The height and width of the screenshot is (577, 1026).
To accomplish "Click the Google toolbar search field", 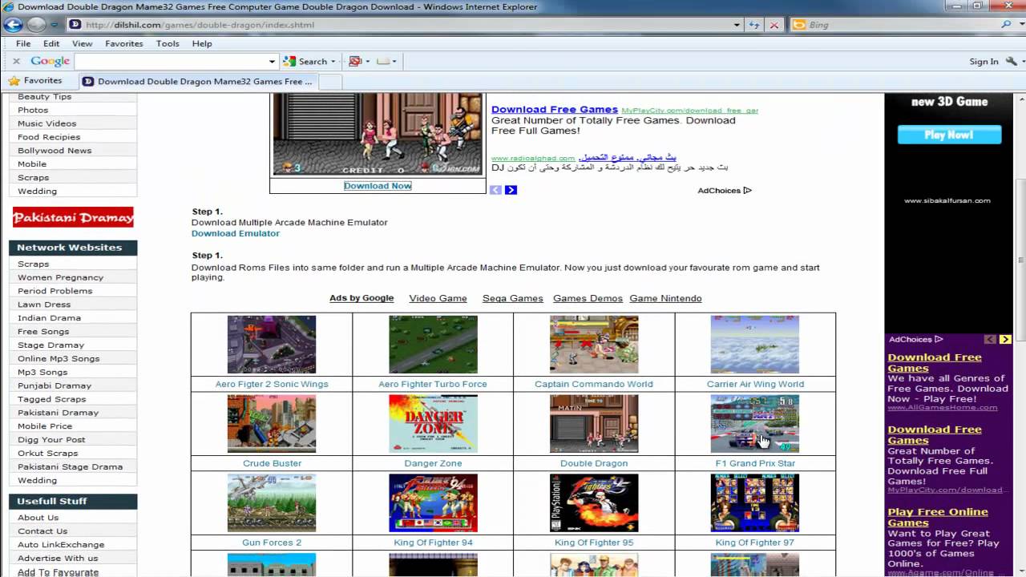I will point(171,61).
